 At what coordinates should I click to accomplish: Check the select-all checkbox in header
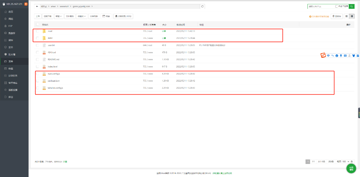pyautogui.click(x=37, y=25)
